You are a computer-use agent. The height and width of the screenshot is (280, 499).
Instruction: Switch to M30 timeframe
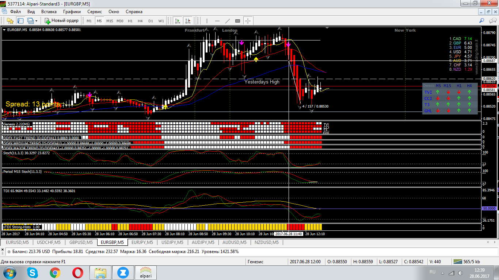point(120,21)
